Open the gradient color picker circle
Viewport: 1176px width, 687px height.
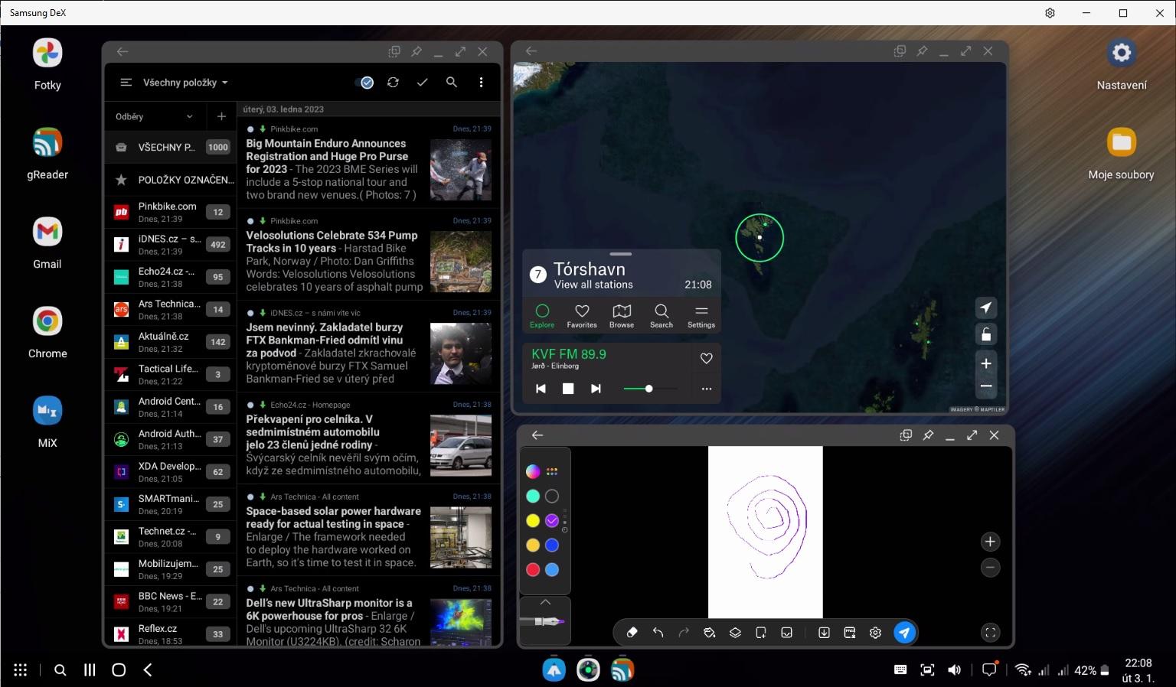[x=533, y=472]
